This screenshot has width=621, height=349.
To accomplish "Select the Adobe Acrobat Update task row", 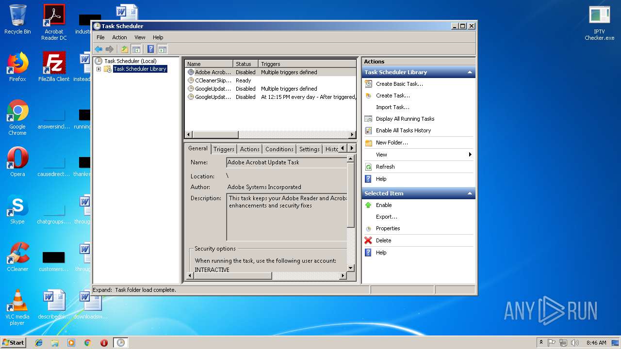I will tap(271, 72).
